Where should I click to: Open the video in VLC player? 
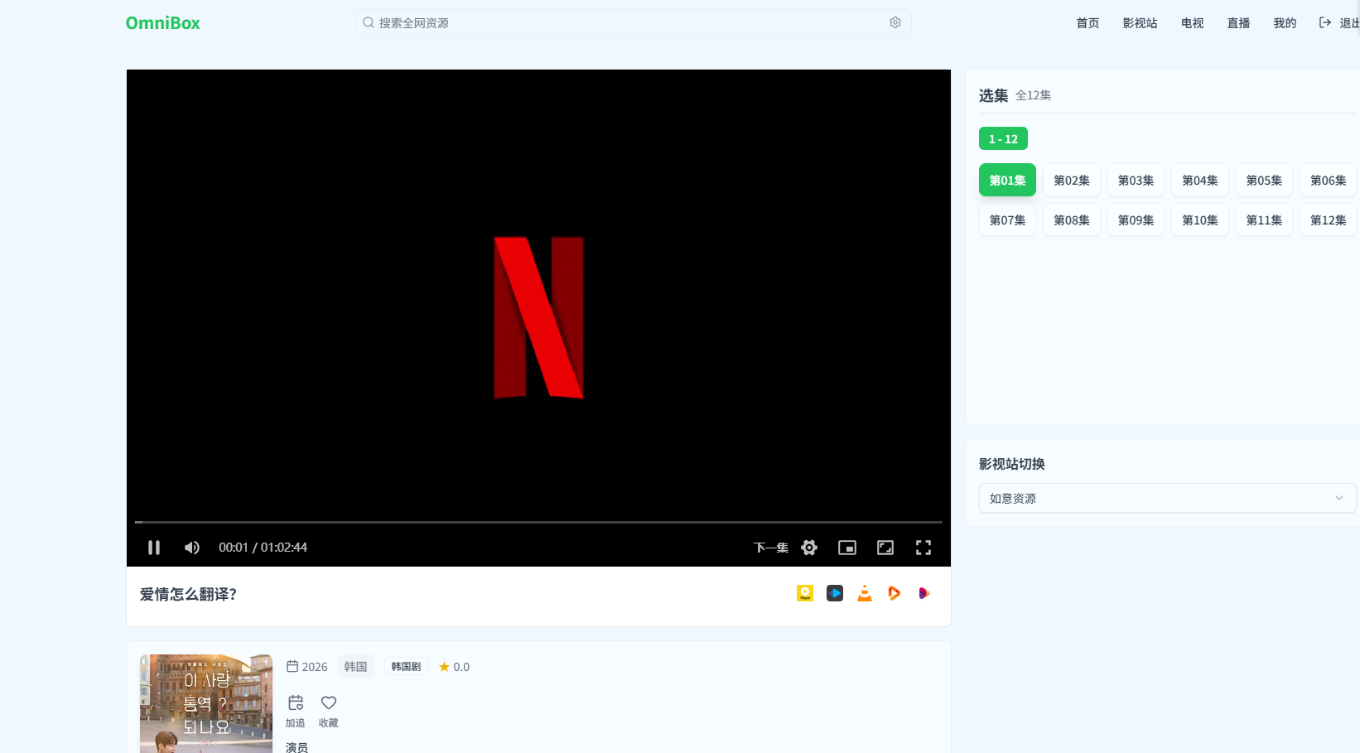pyautogui.click(x=864, y=593)
